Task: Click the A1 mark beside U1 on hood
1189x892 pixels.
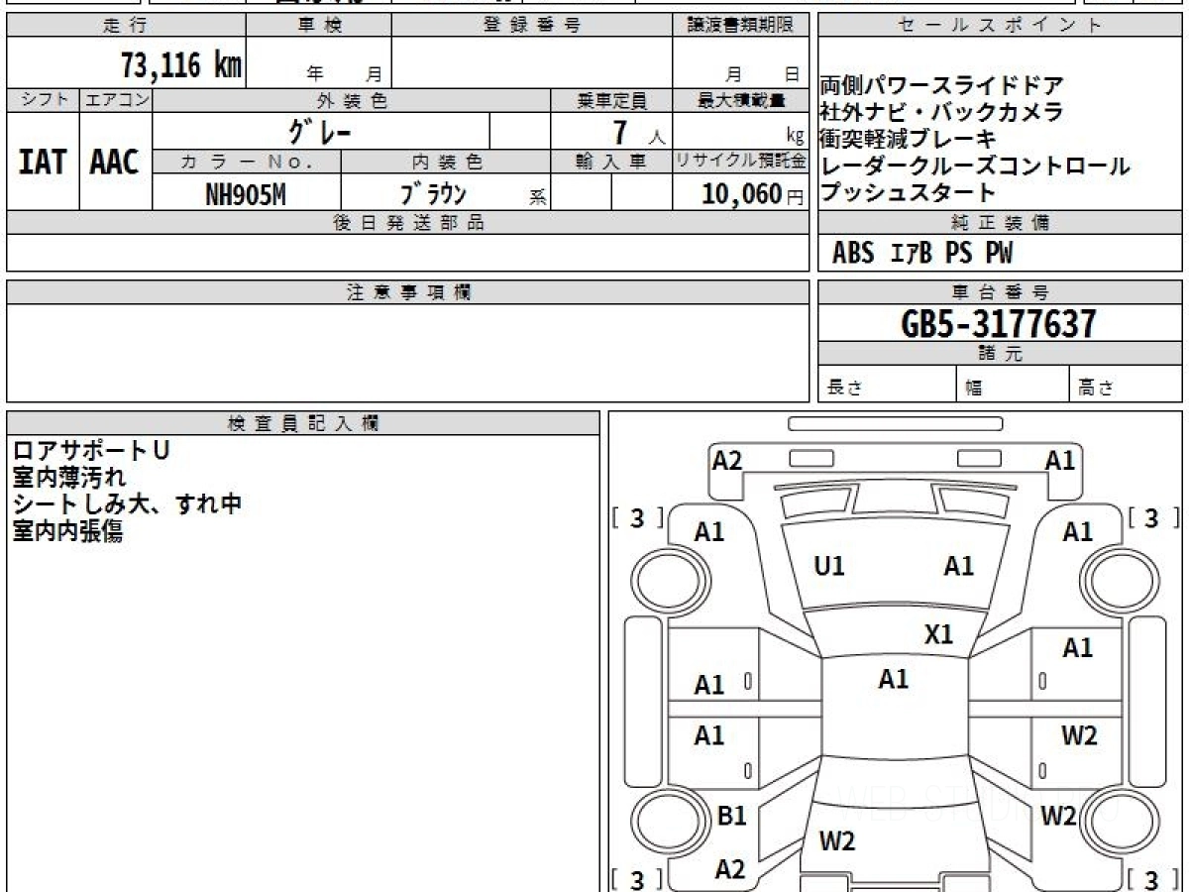Action: [x=958, y=566]
